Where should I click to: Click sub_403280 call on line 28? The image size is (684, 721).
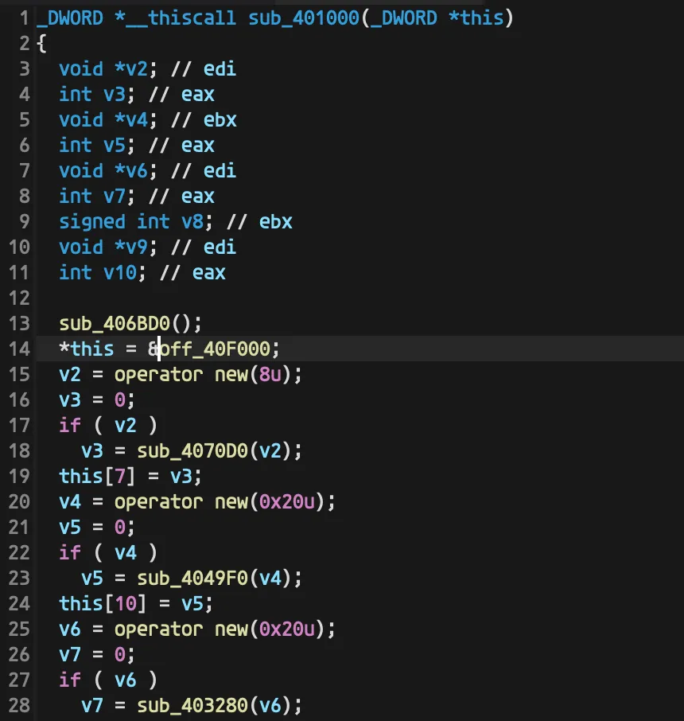click(x=192, y=706)
